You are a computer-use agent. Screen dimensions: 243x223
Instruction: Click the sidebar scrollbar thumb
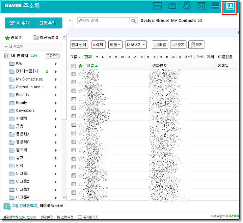64,79
